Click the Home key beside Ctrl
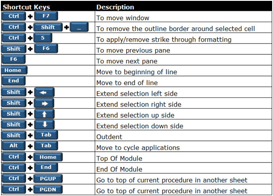Viewport: 273px width, 196px height. pyautogui.click(x=48, y=157)
